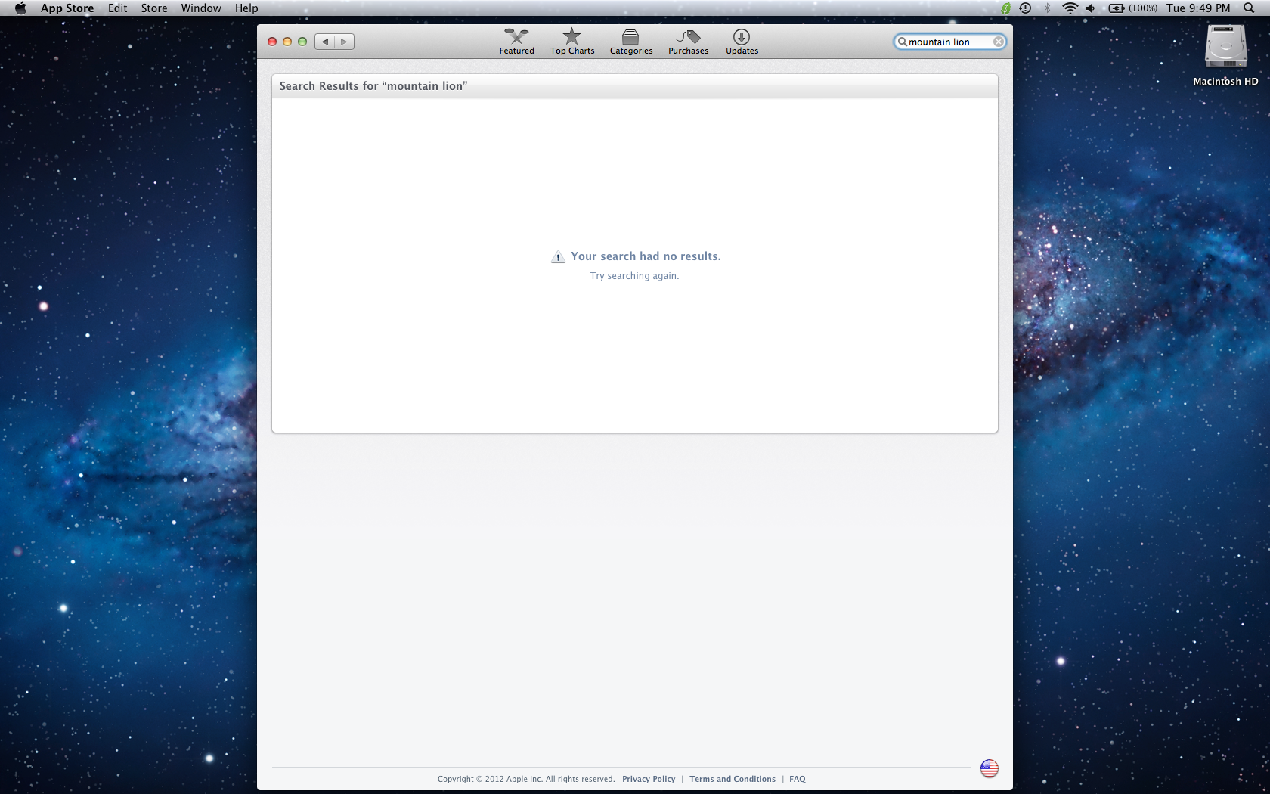Open the Edit menu
This screenshot has height=794, width=1270.
[117, 8]
